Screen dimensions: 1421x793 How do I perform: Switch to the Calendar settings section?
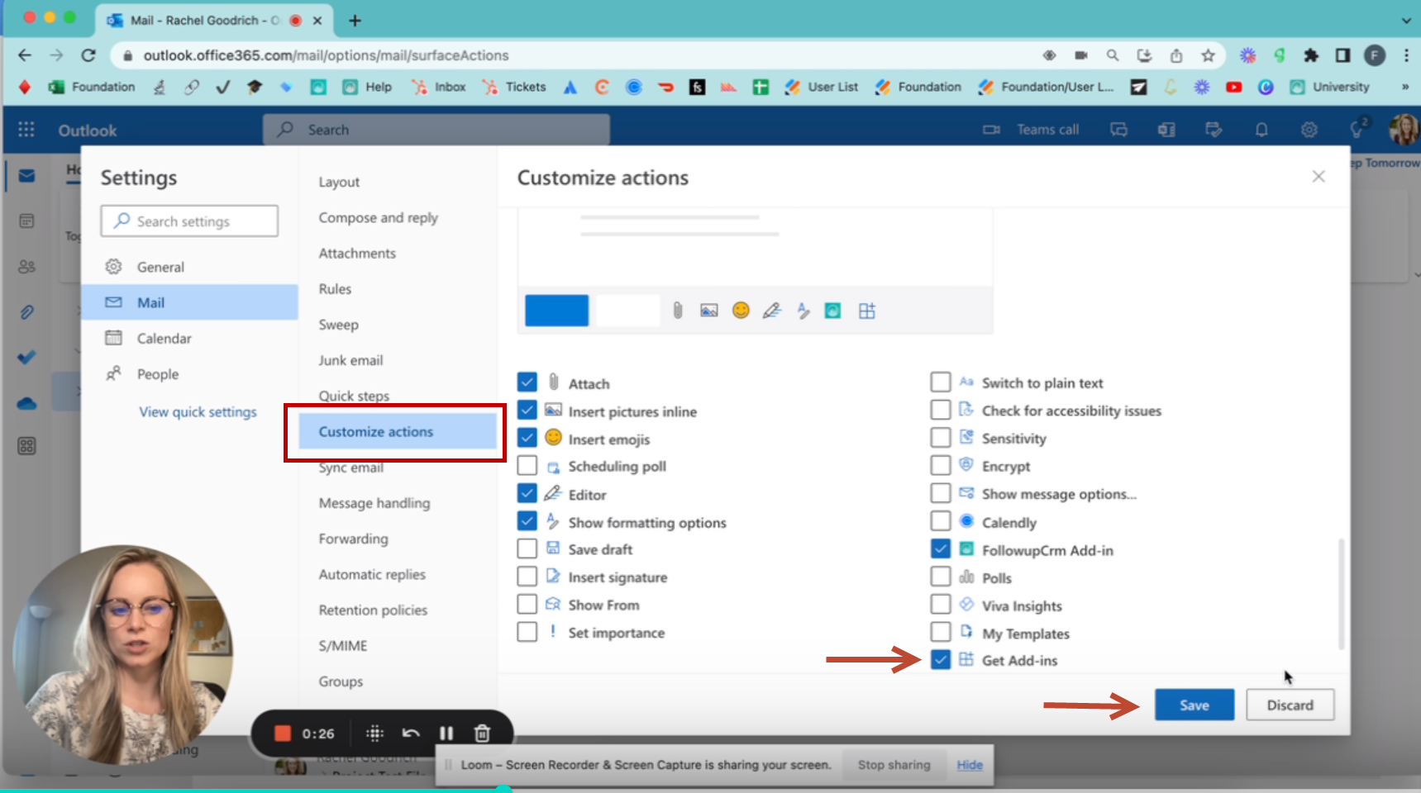[166, 338]
